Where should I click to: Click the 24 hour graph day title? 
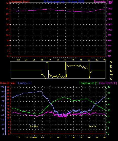point(64,2)
